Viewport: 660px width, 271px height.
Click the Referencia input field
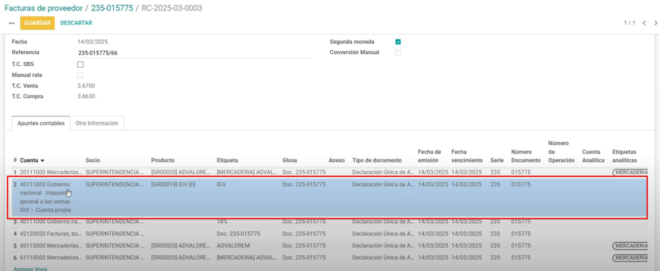(x=193, y=53)
